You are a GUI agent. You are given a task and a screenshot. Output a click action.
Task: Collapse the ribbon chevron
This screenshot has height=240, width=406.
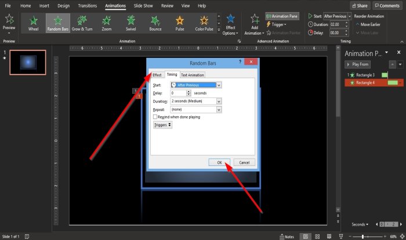pos(401,42)
